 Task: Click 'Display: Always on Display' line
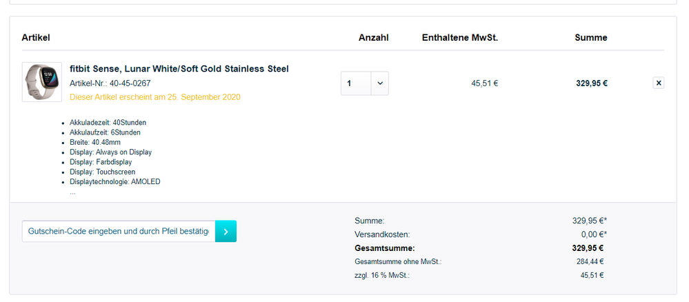(111, 152)
